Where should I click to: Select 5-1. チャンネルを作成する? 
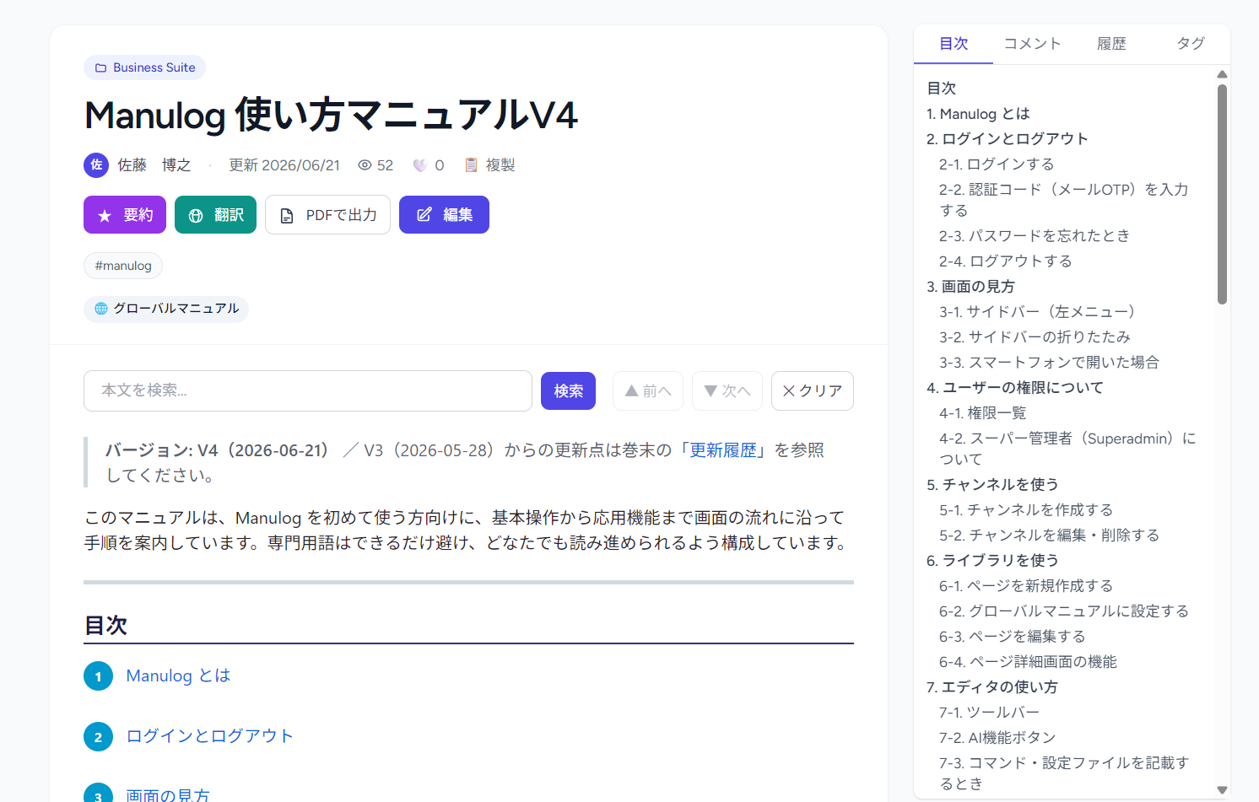click(x=1026, y=510)
